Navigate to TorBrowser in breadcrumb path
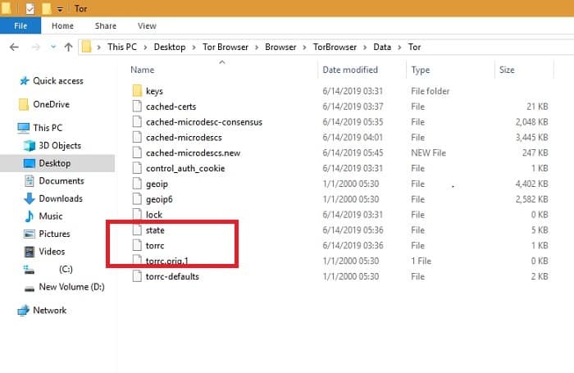574x373 pixels. click(335, 47)
